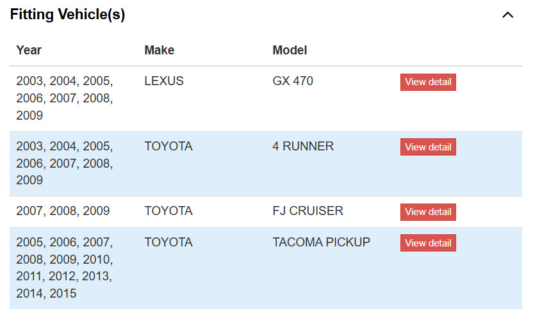Screen dimensions: 533x320
Task: Collapse the Fitting Vehicle(s) section chevron
Action: 507,15
